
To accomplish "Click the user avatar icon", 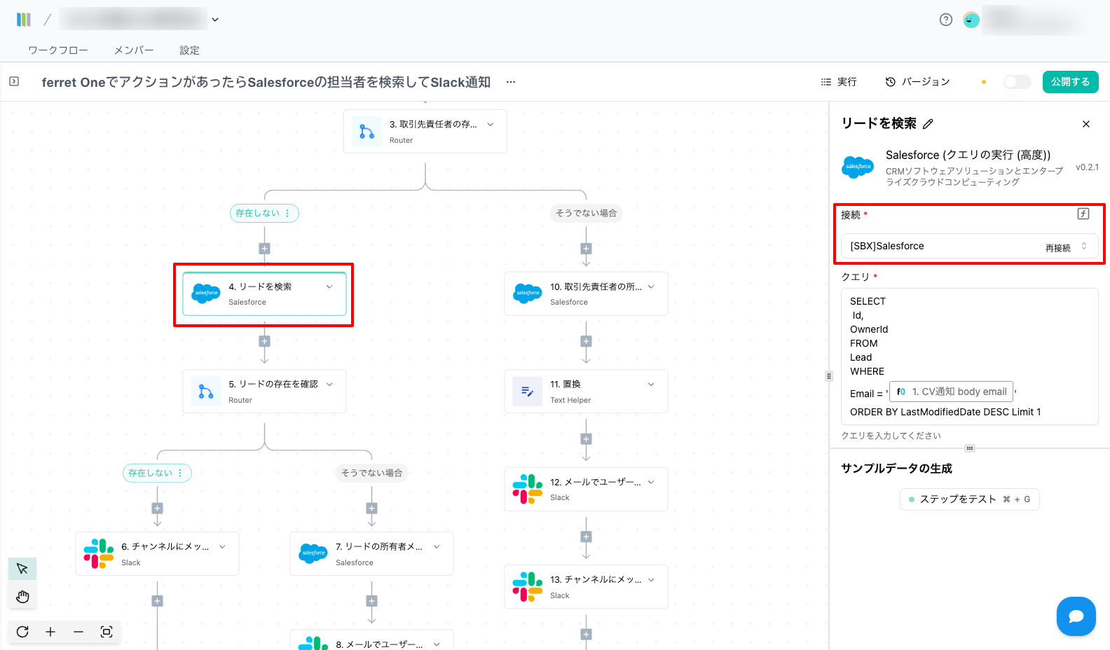I will click(971, 20).
